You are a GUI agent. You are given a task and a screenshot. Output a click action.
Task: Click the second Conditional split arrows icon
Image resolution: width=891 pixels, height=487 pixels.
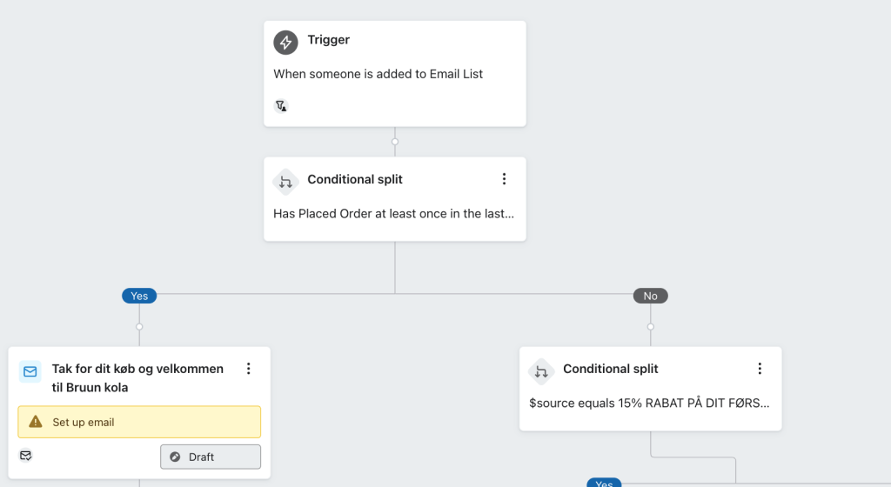[x=541, y=372]
